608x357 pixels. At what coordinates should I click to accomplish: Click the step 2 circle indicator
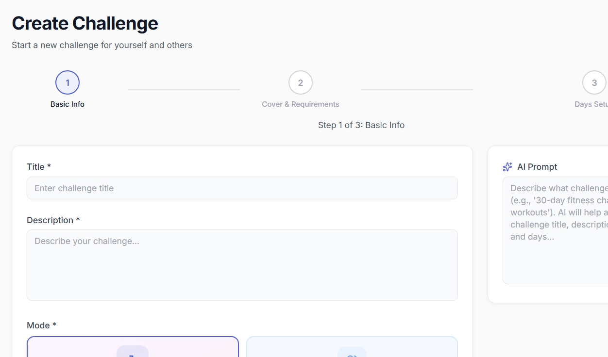(x=300, y=82)
